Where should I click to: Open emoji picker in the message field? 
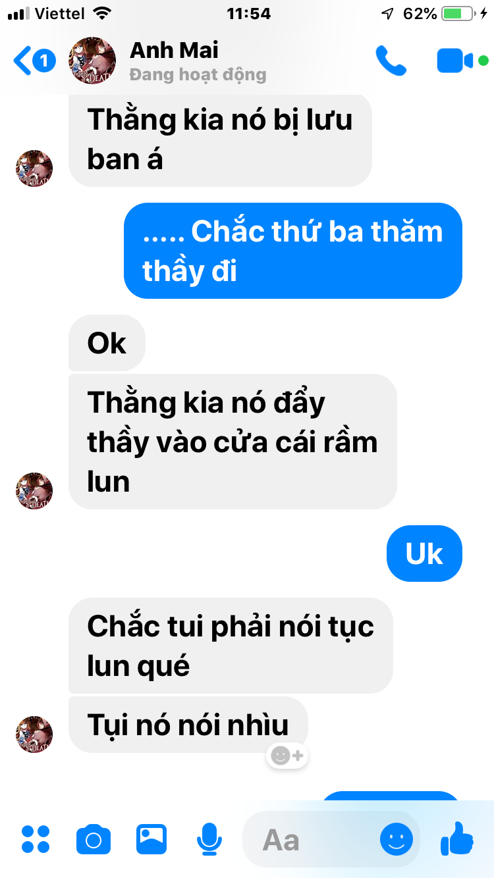pyautogui.click(x=397, y=839)
